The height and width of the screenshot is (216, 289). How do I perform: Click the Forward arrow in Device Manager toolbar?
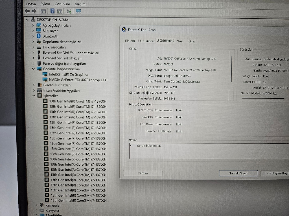click(x=34, y=11)
